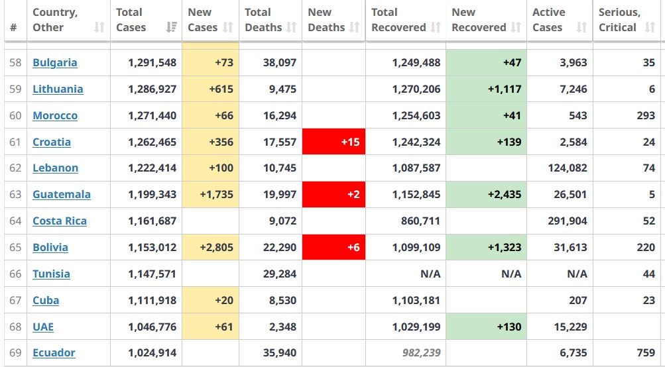
Task: Select Cuba total recovered 1,103,181
Action: 416,301
